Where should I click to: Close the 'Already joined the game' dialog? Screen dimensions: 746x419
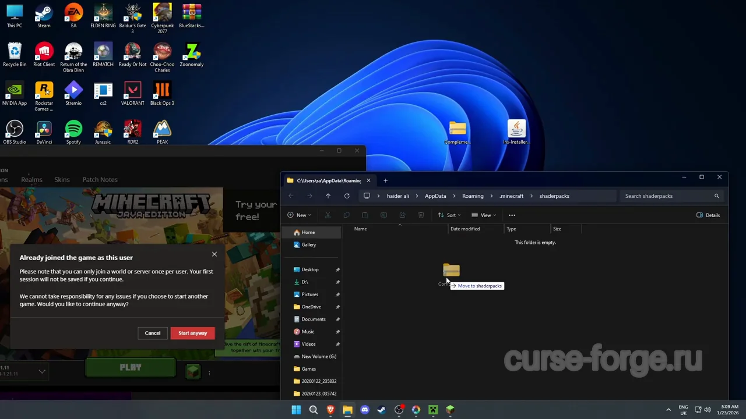click(214, 254)
